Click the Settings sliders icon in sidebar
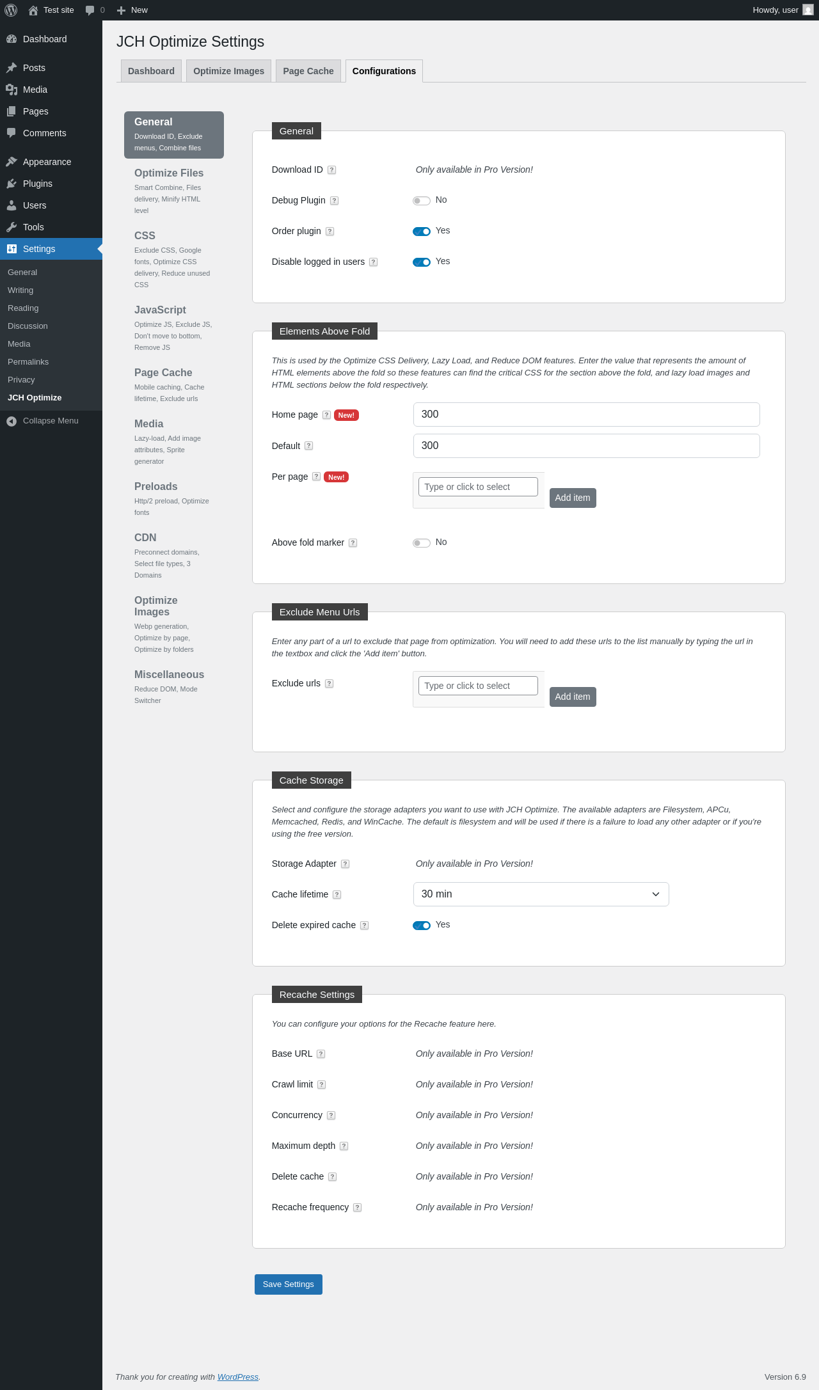The image size is (819, 1390). 12,249
